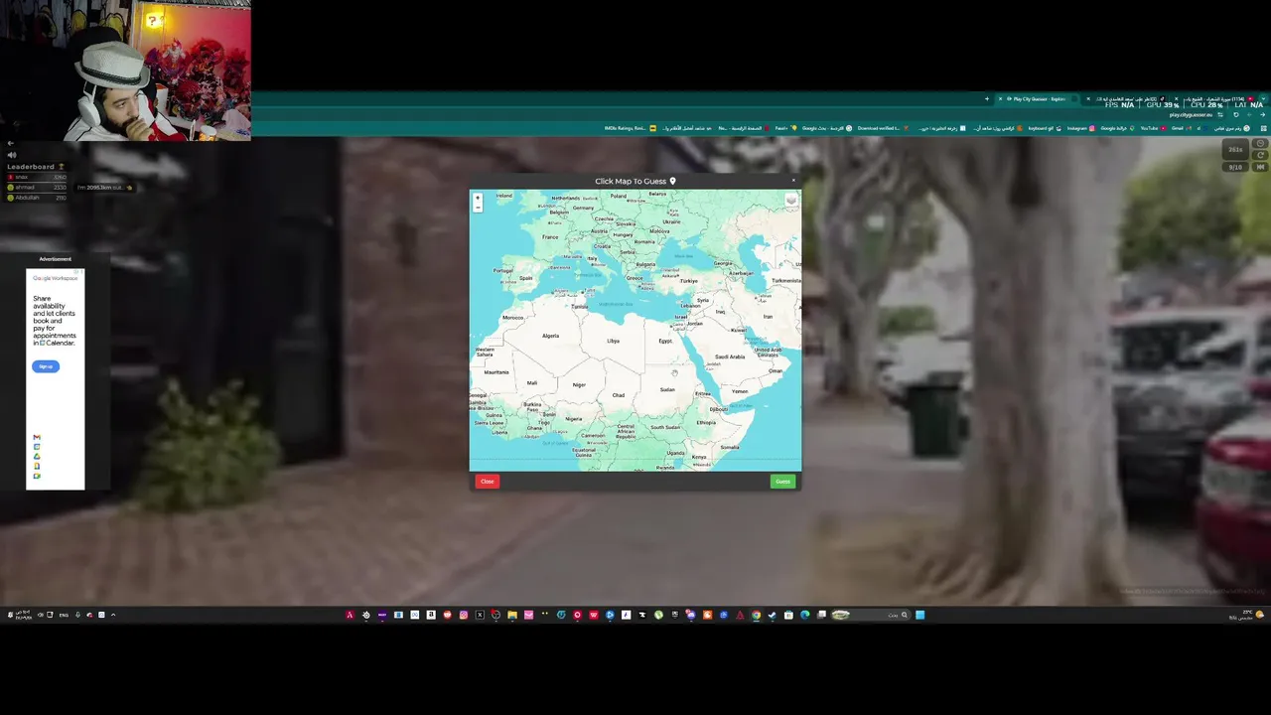1271x715 pixels.
Task: Open Amazon from the taskbar
Action: click(x=431, y=615)
